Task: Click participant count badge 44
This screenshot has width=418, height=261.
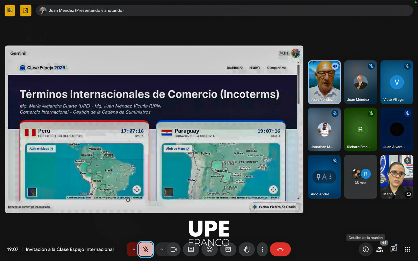Action: 384,242
